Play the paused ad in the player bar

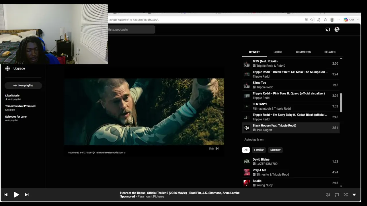(16, 195)
